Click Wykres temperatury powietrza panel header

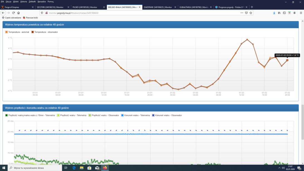pyautogui.click(x=151, y=25)
